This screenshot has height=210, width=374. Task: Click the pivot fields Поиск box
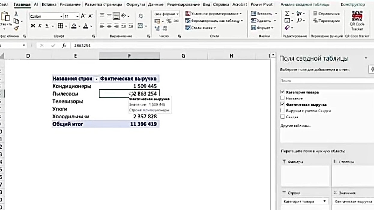[327, 81]
